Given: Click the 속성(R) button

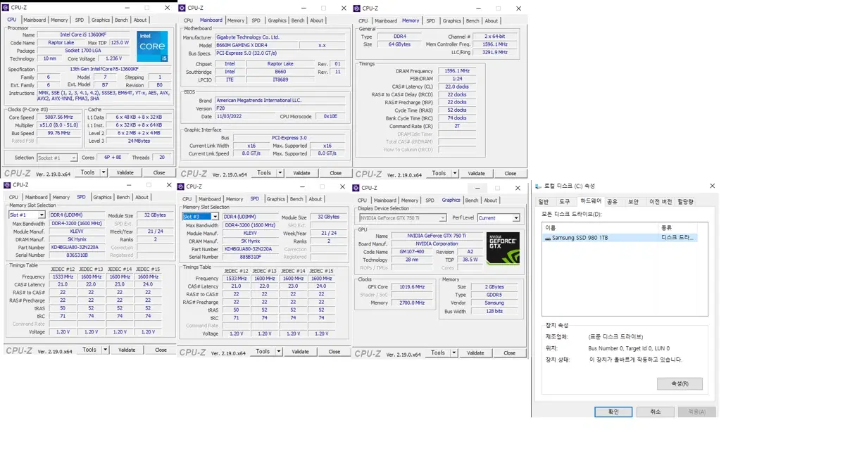Looking at the screenshot, I should [680, 383].
